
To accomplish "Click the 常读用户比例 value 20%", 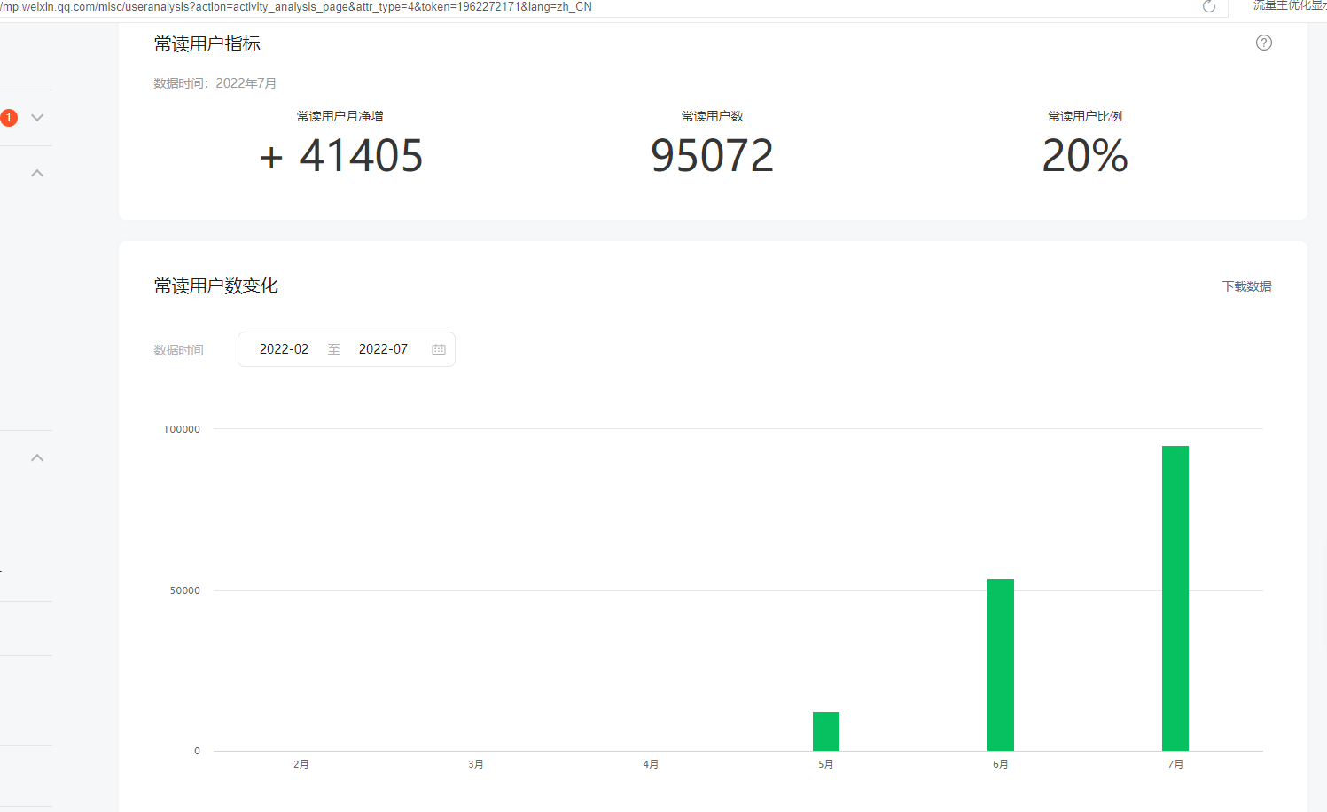I will tap(1084, 156).
